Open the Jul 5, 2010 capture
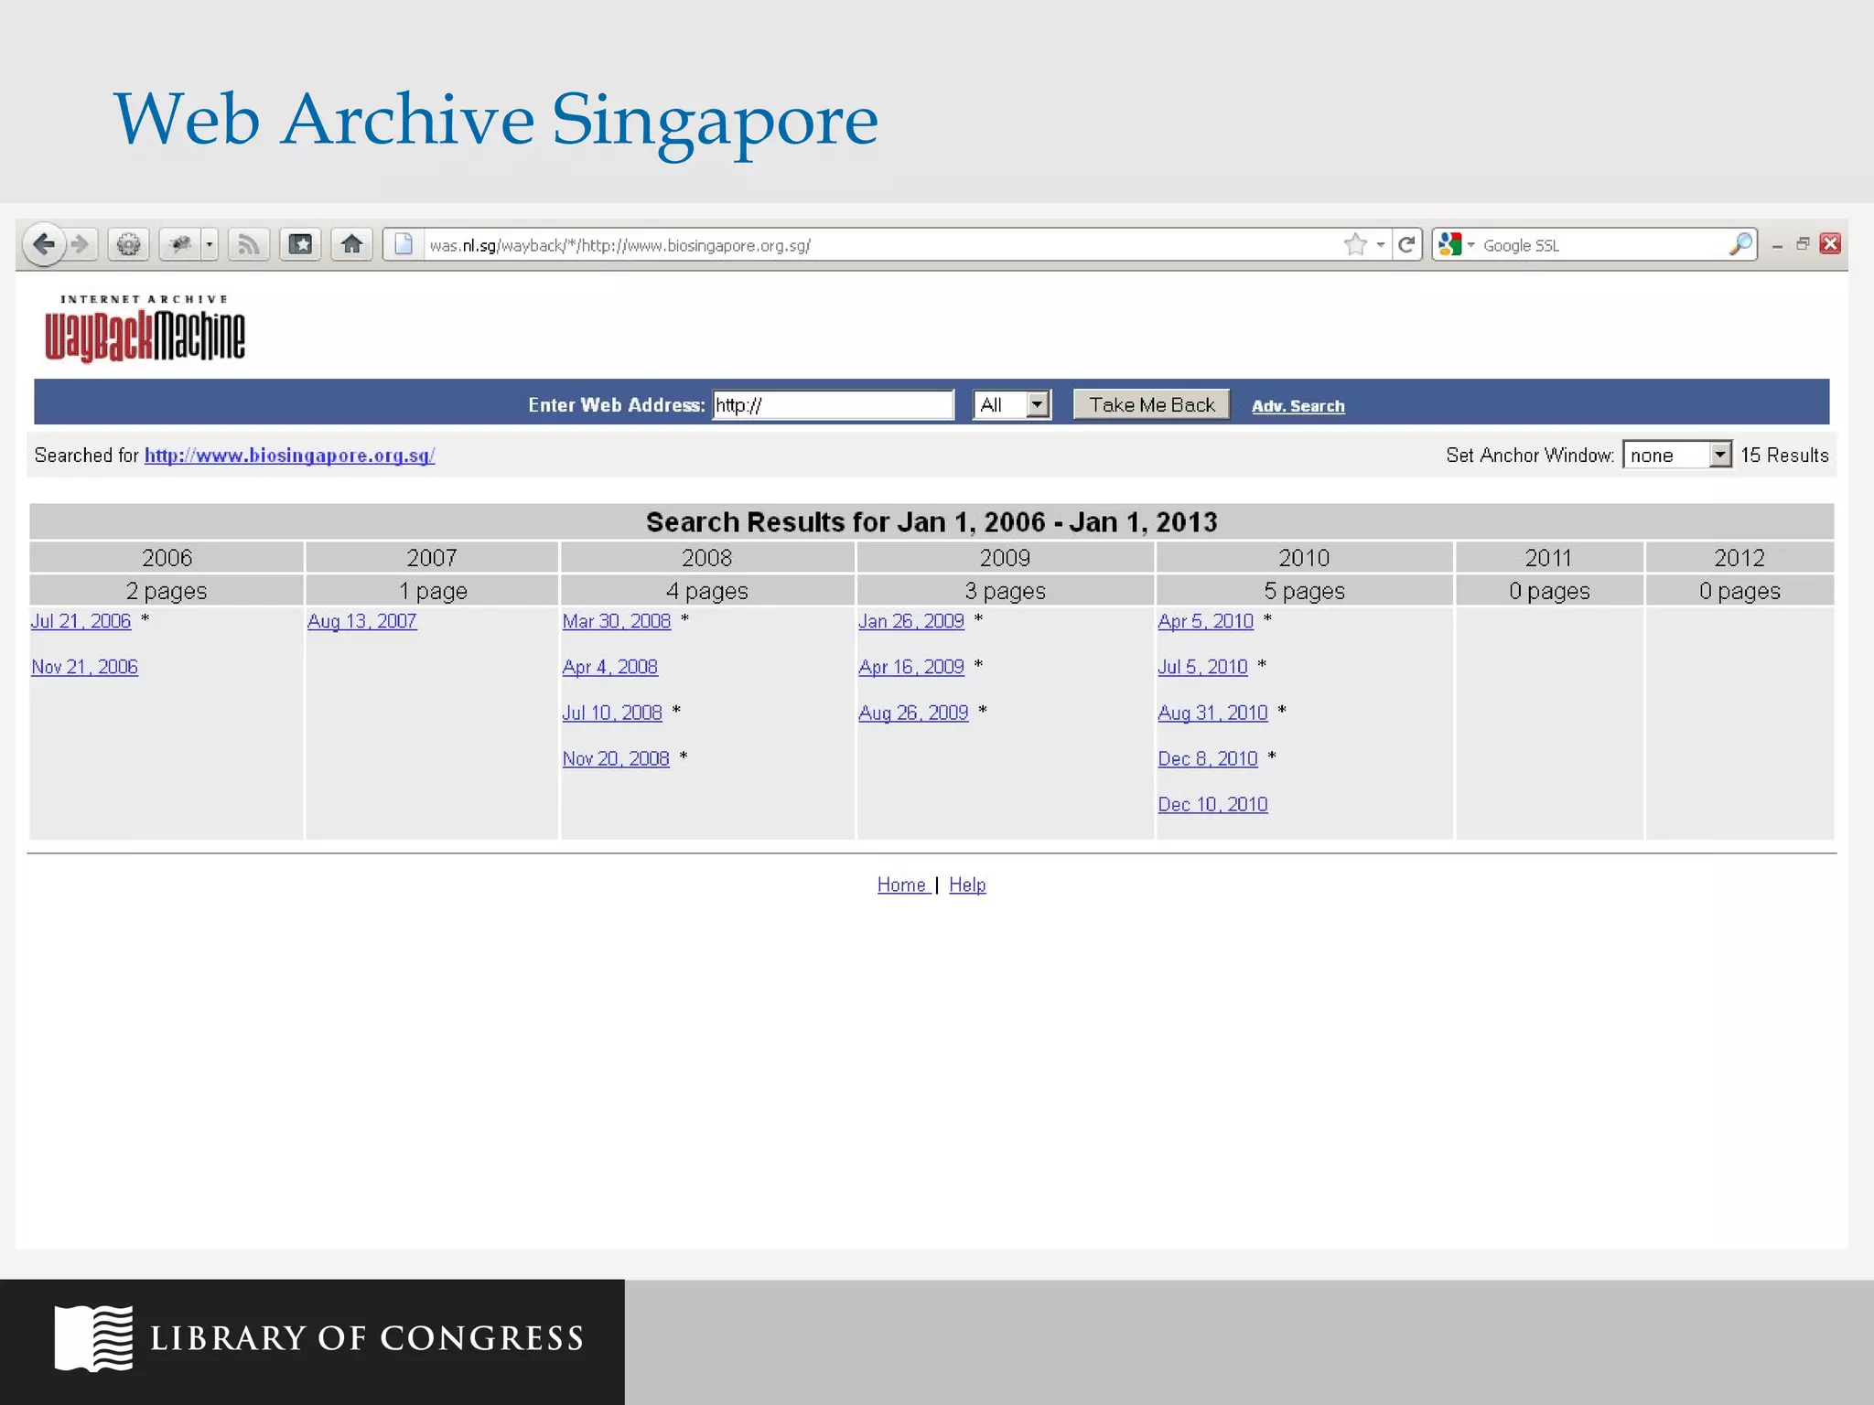 [x=1202, y=667]
